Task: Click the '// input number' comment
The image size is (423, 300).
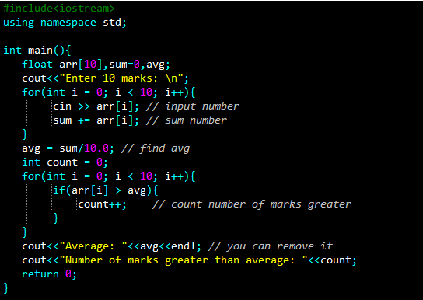Action: coord(193,106)
